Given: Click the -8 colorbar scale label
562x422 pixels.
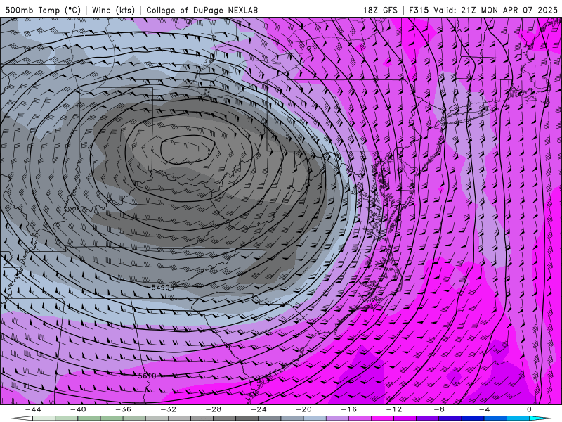Looking at the screenshot, I should [x=439, y=409].
